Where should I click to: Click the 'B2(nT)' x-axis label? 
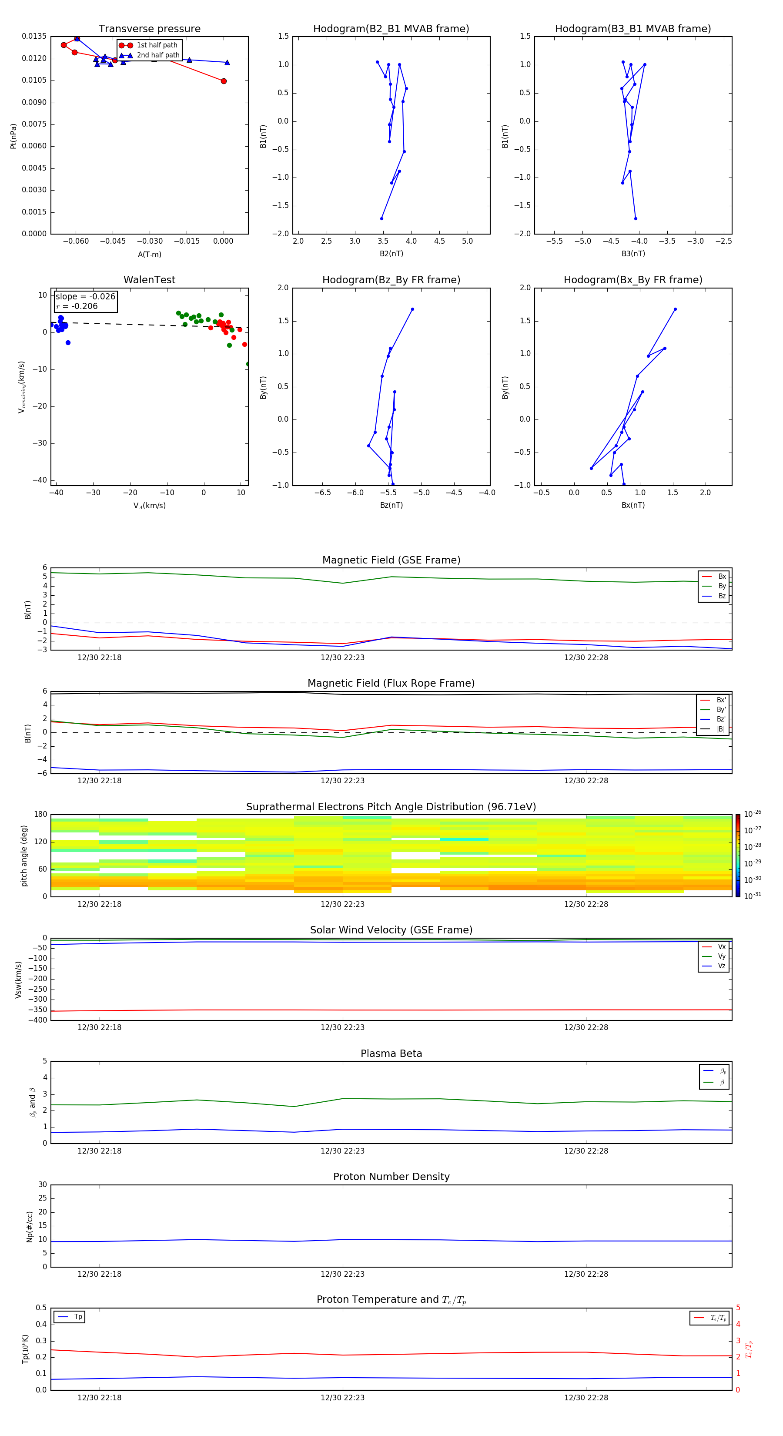[x=391, y=254]
